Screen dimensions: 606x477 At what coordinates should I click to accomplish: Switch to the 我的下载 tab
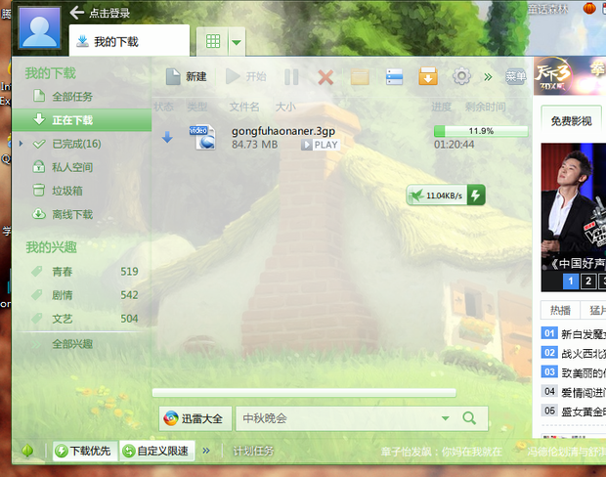click(129, 41)
